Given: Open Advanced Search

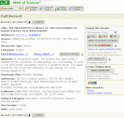Looking at the screenshot, I should click(76, 8).
